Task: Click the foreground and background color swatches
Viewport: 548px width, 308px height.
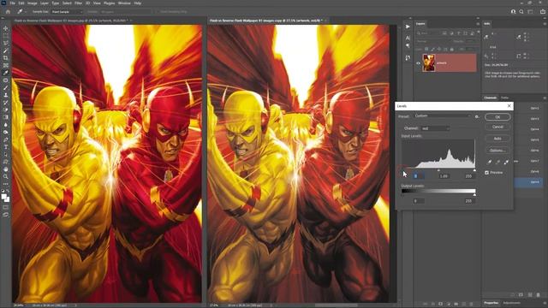Action: click(x=5, y=198)
